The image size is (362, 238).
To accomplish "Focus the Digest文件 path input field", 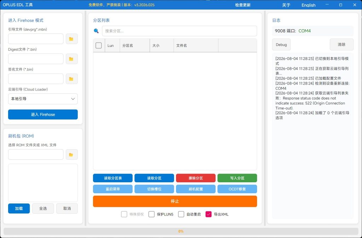I will pos(36,59).
